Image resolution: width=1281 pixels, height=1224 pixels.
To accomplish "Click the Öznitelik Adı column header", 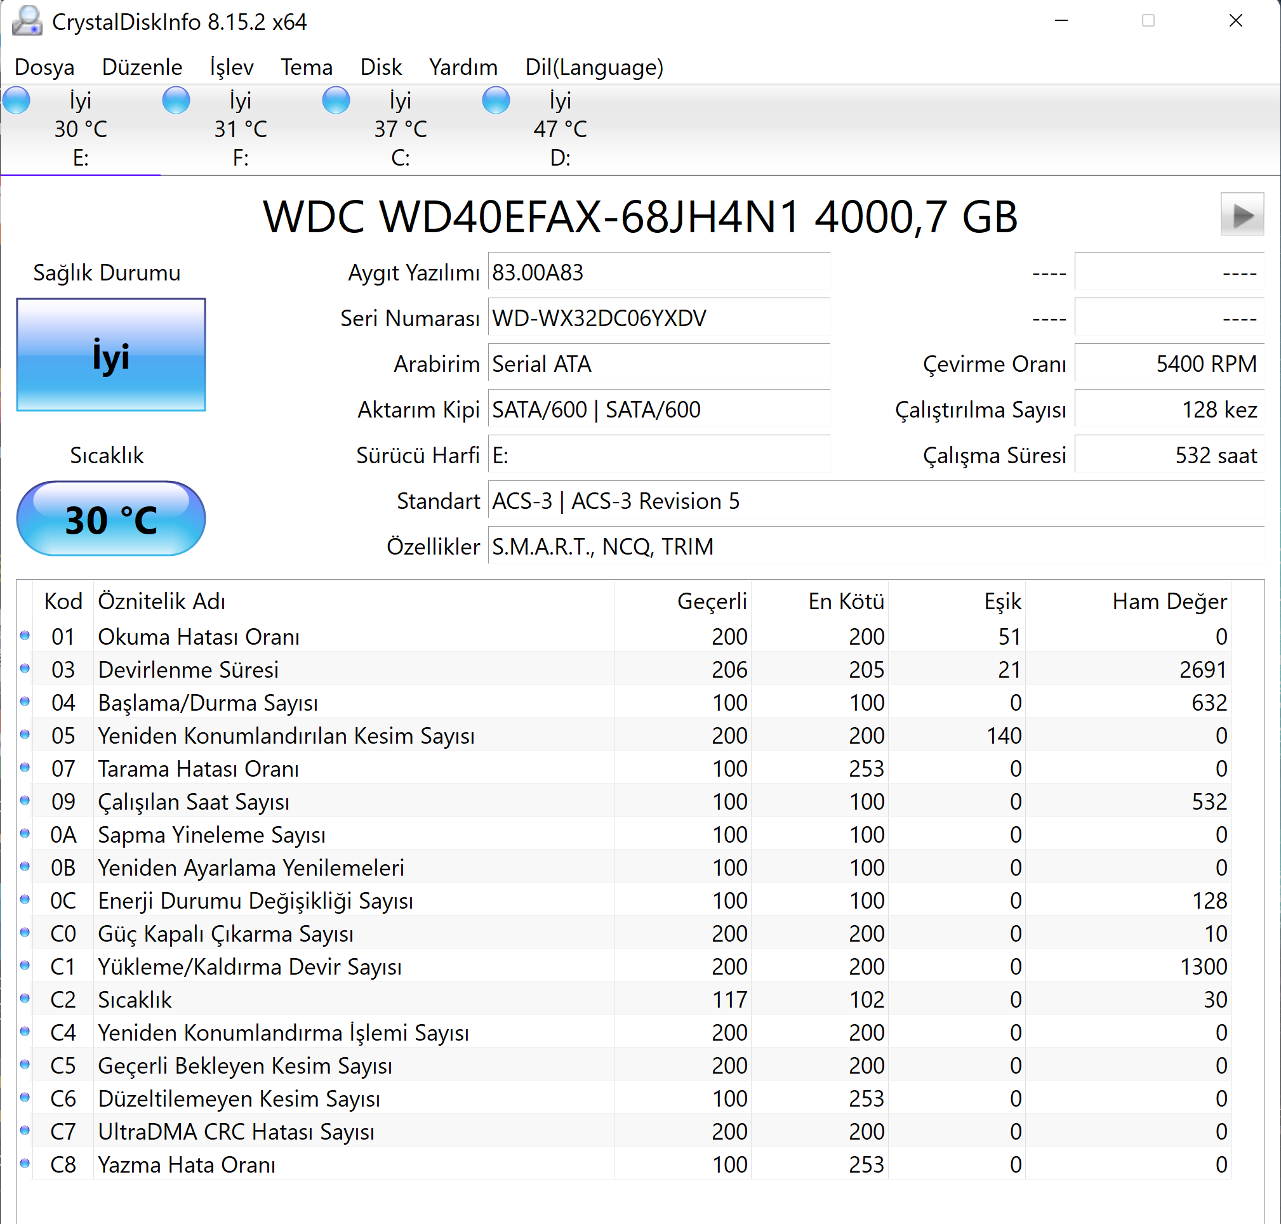I will 354,601.
